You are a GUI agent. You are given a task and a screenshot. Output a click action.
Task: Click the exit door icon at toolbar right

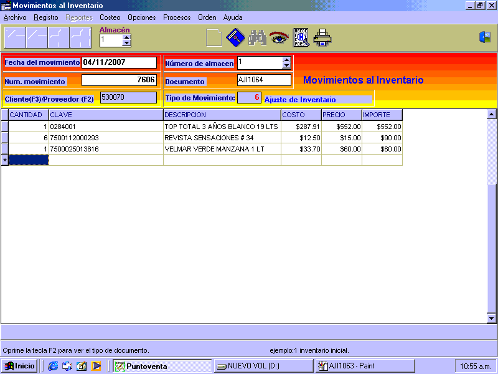[484, 37]
